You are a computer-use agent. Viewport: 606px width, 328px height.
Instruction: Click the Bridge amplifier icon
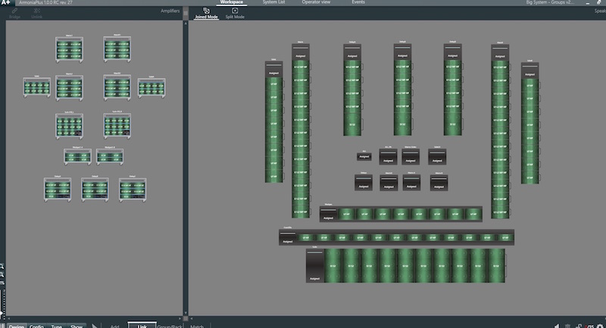pyautogui.click(x=14, y=11)
